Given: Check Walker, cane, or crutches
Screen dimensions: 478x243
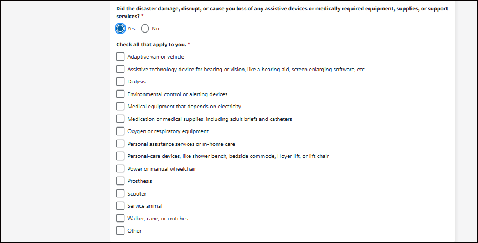Looking at the screenshot, I should tap(121, 218).
